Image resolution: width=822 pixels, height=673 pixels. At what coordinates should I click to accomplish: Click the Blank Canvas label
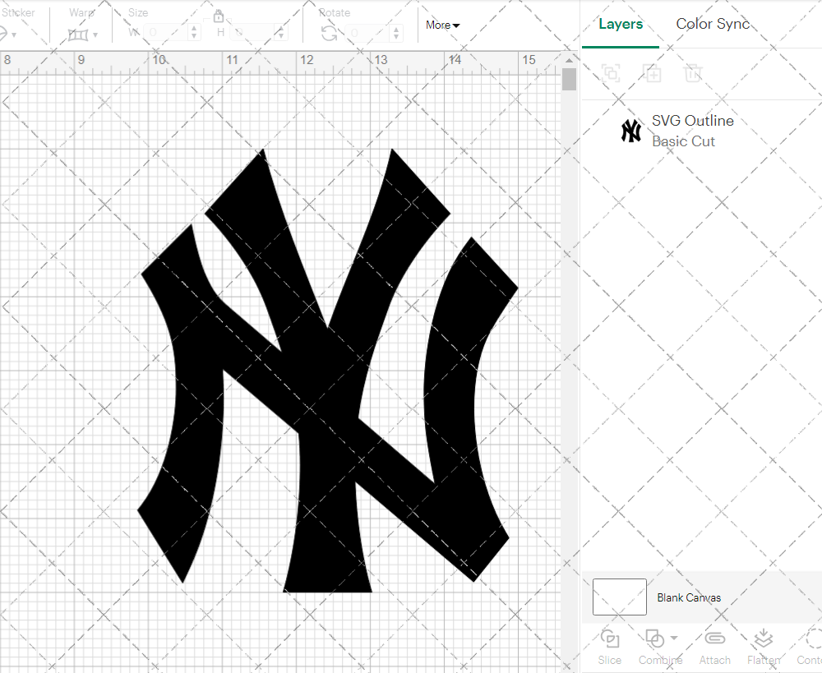pyautogui.click(x=689, y=597)
